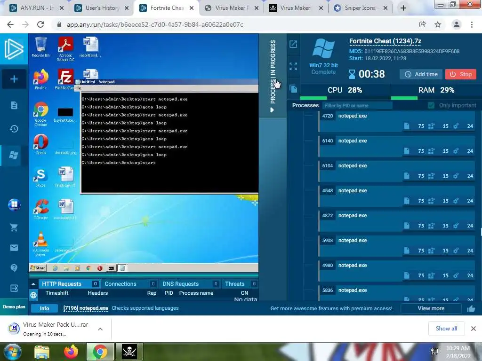Open new task with the plus sidebar icon

click(x=14, y=79)
